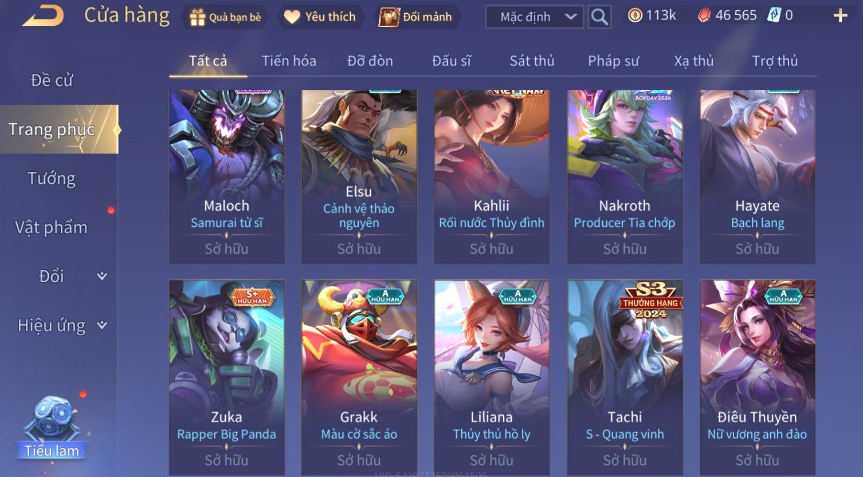This screenshot has height=477, width=863.
Task: Click the plus icon to add currency
Action: tap(840, 15)
